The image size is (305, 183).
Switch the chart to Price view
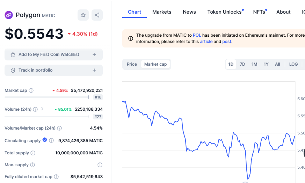132,64
